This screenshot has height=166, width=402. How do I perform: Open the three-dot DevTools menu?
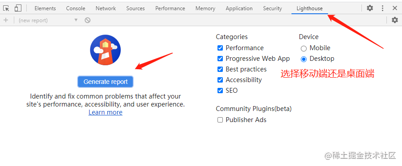click(x=382, y=8)
